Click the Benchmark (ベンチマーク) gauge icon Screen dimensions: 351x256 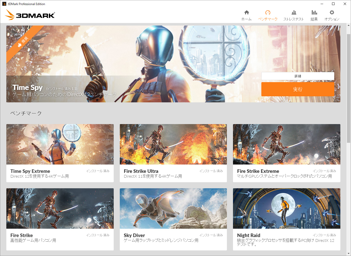[268, 12]
